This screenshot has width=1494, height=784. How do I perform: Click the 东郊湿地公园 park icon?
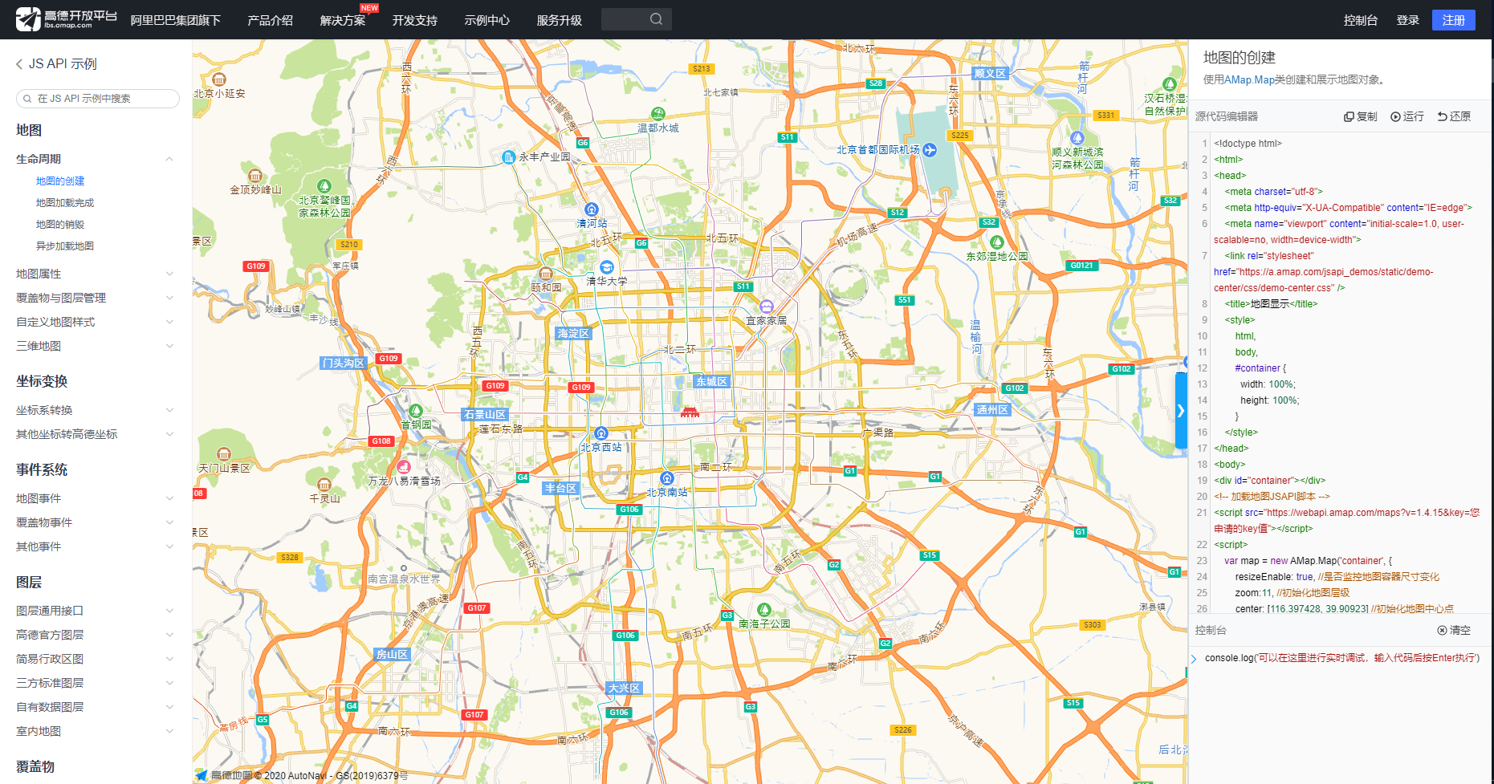(x=997, y=242)
